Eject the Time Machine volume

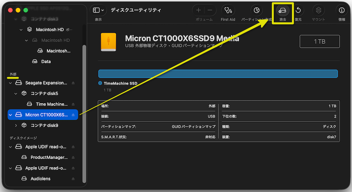pos(73,104)
